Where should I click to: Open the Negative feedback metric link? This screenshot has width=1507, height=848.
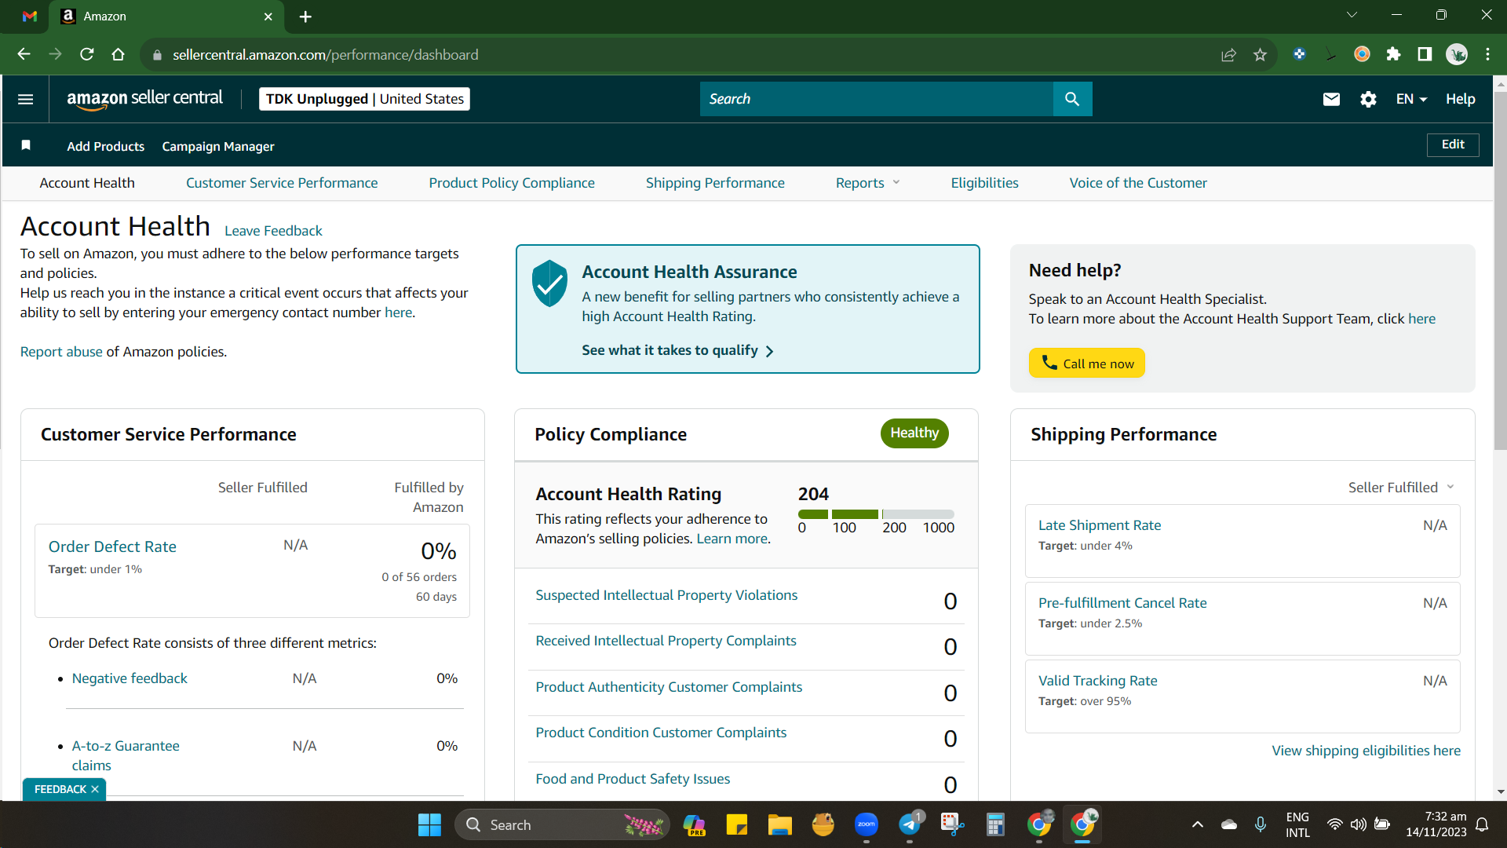pos(130,678)
